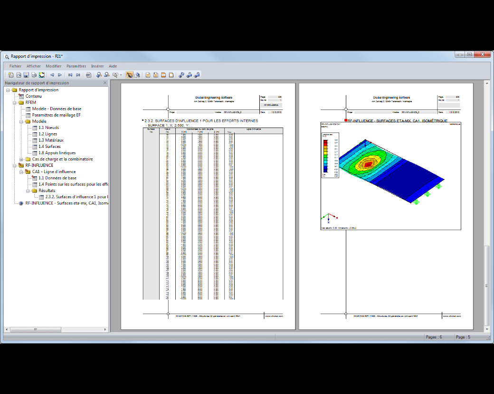Select 1.1 Nœuds entry
Viewport: 494px width, 394px height.
(x=48, y=128)
